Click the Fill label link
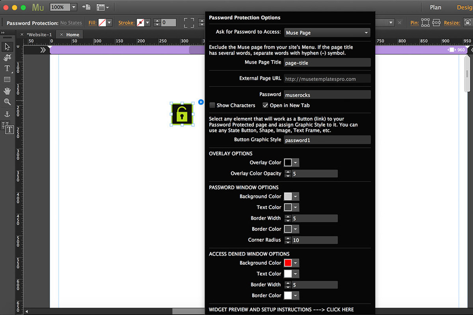The image size is (473, 315). [92, 23]
